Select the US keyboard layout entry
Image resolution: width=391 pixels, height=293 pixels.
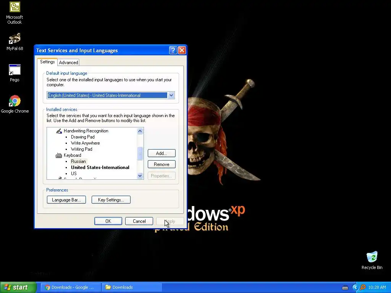click(74, 174)
